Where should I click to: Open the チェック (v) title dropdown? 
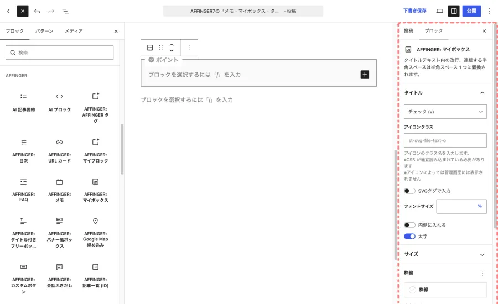click(x=445, y=112)
